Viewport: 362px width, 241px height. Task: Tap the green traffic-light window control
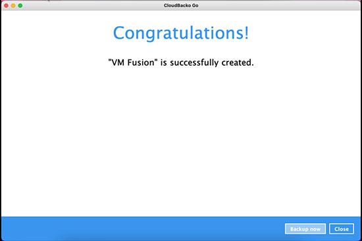(x=20, y=5)
